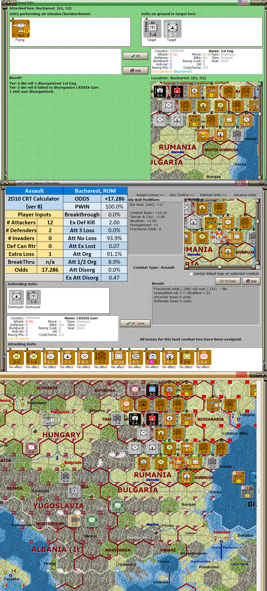
Task: Click the down arrow of Ground Strike map scrollbar
Action: coord(260,177)
